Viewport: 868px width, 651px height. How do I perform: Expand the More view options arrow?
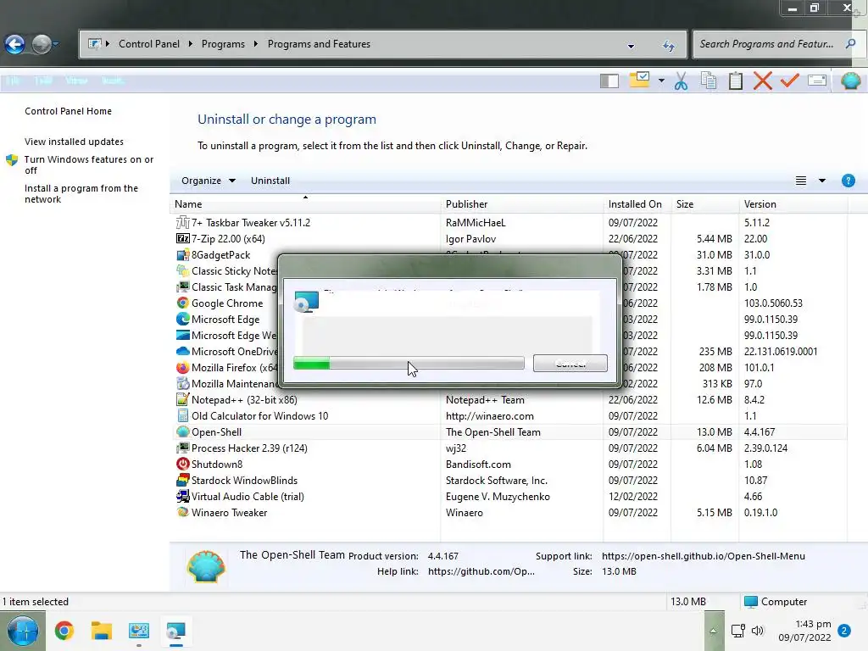822,181
